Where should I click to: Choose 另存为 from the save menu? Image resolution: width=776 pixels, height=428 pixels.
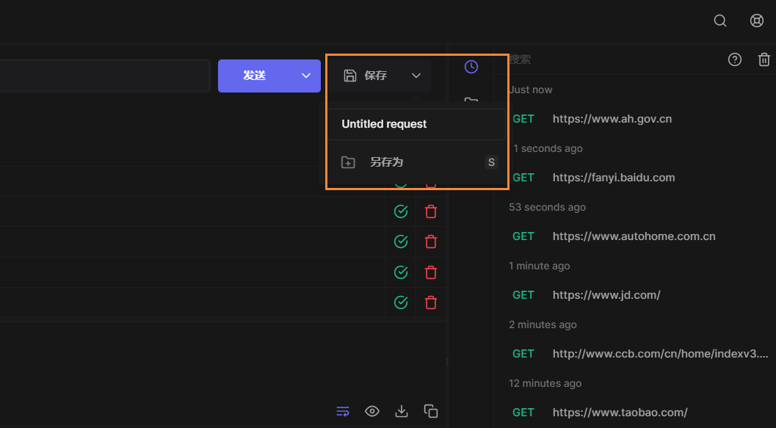tap(387, 162)
